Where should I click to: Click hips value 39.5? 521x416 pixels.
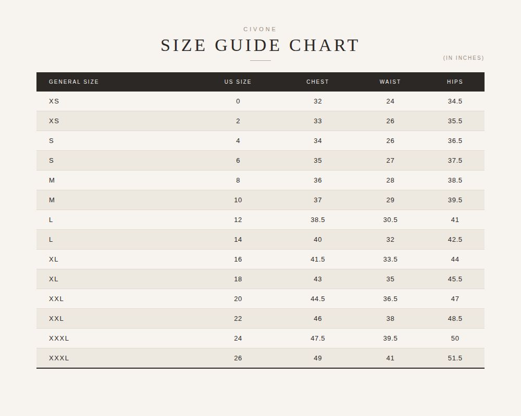tap(455, 200)
